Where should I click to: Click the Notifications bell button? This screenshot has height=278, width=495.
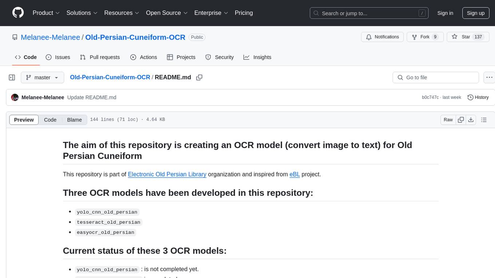[383, 37]
